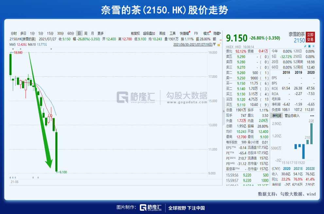Click the MA5 12.426 indicator label
The height and width of the screenshot is (214, 324).
[x=18, y=44]
